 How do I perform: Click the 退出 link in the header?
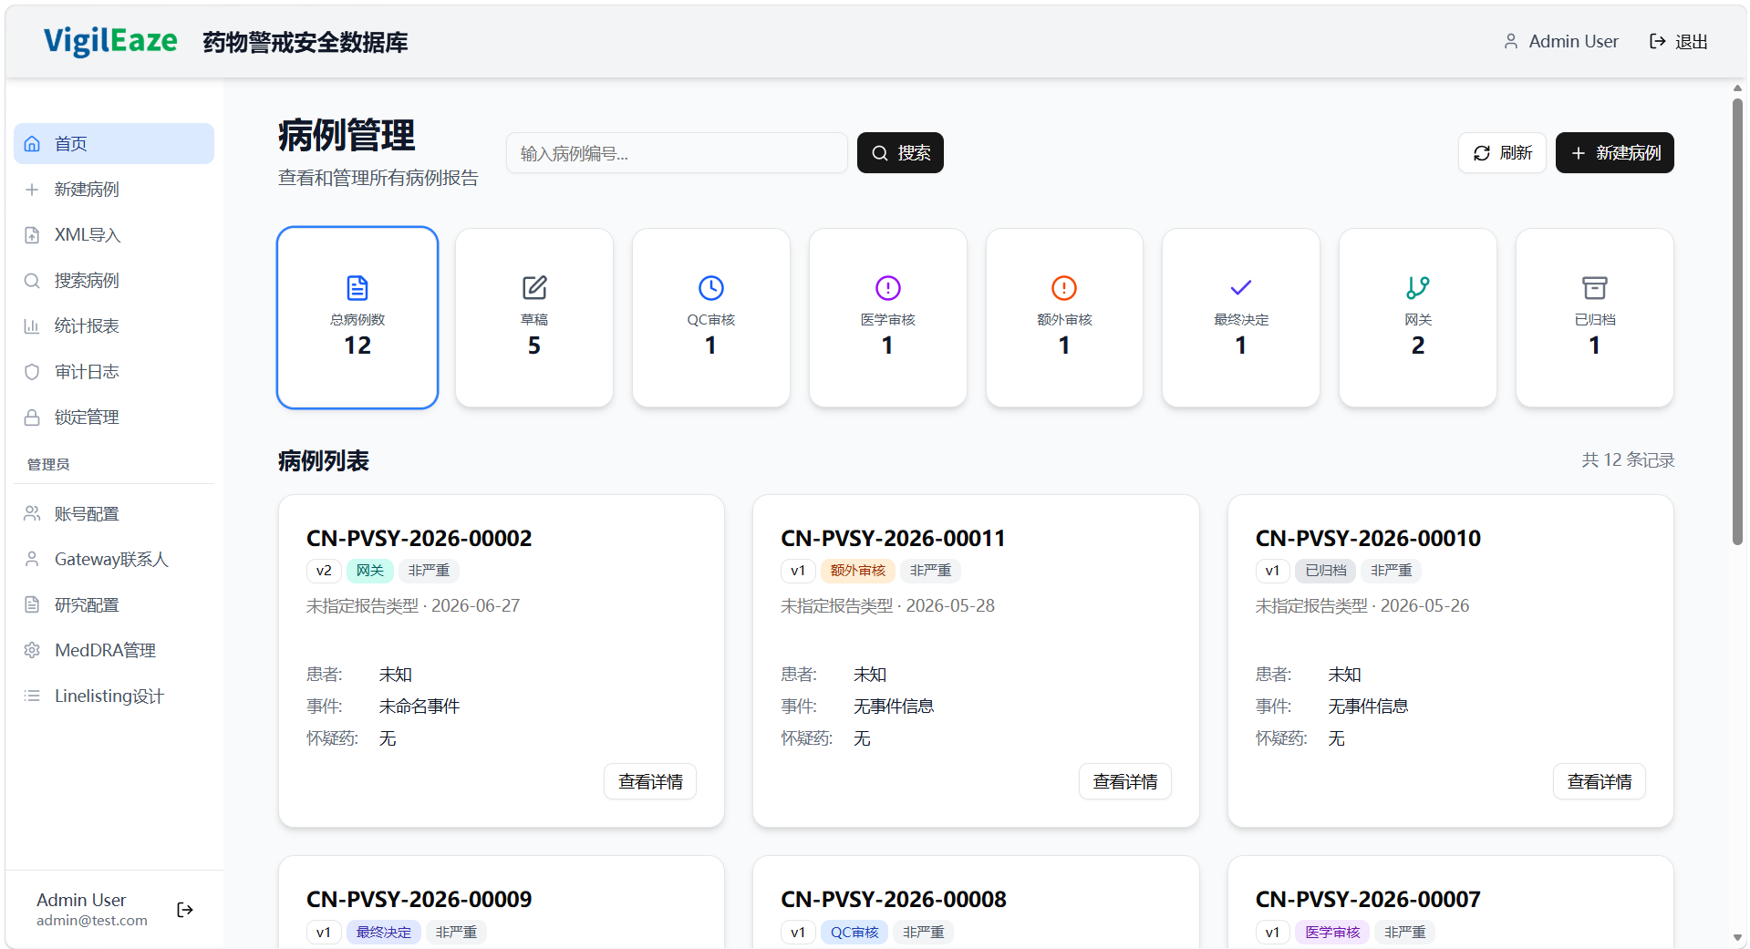click(1679, 42)
